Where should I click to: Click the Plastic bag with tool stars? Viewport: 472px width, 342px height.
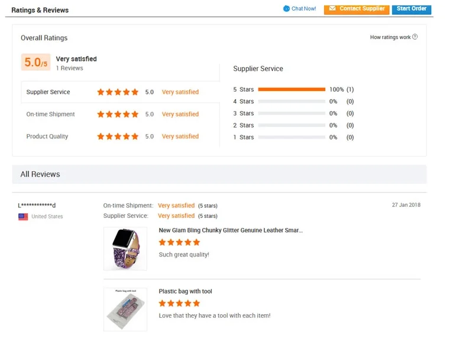pos(179,303)
